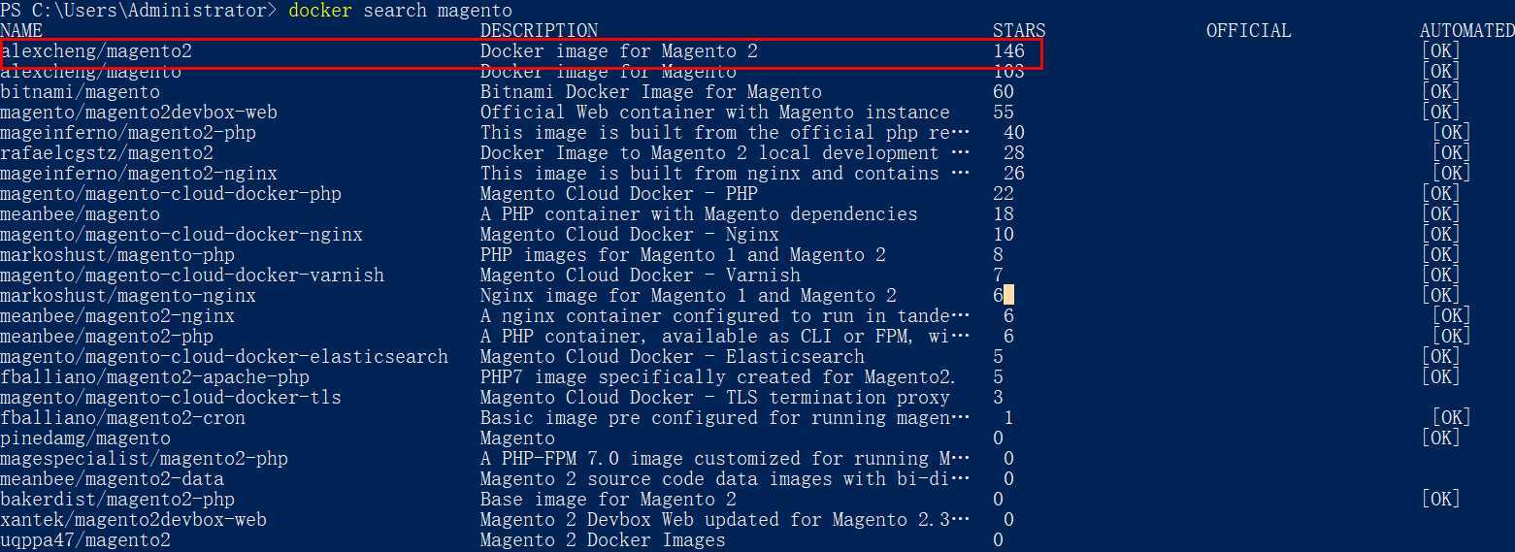Click magento/magento-cloud-docker-tls name
1515x552 pixels.
[x=171, y=398]
